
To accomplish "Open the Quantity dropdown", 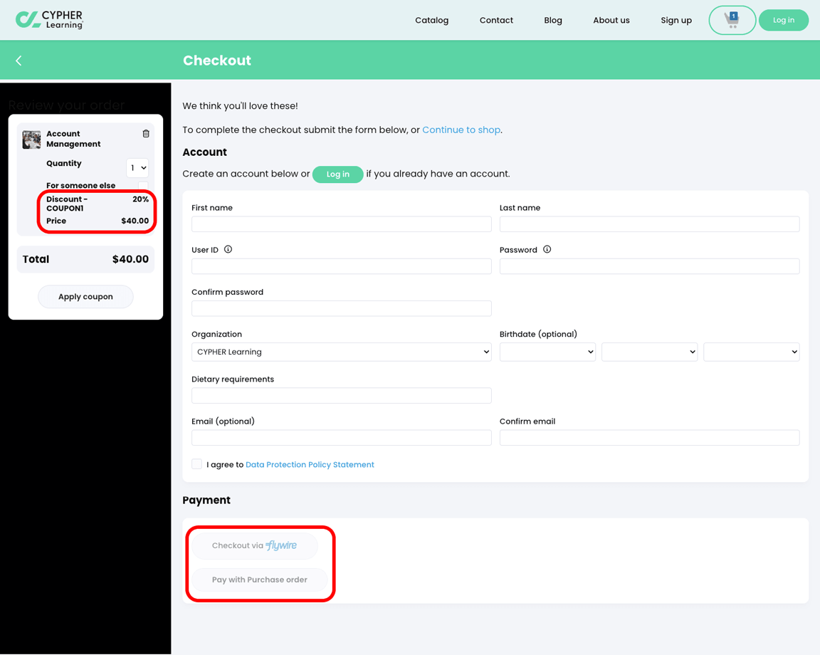I will click(137, 168).
